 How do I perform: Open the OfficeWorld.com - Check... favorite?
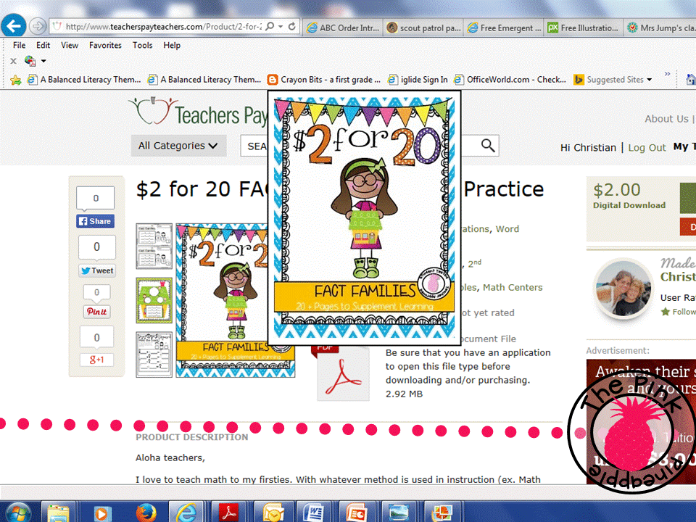(x=510, y=80)
